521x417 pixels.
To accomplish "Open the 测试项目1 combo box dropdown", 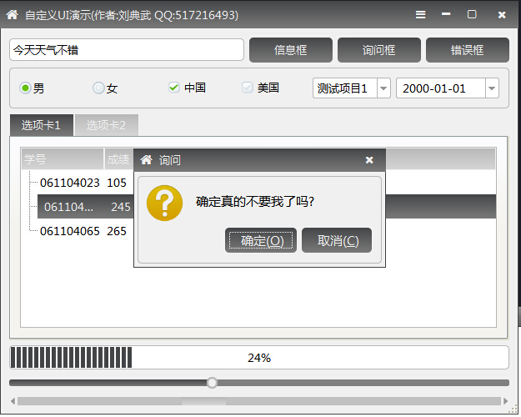I will tap(383, 88).
